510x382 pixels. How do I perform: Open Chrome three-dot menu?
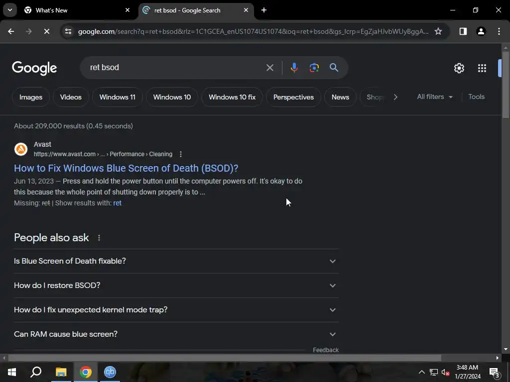[x=499, y=31]
